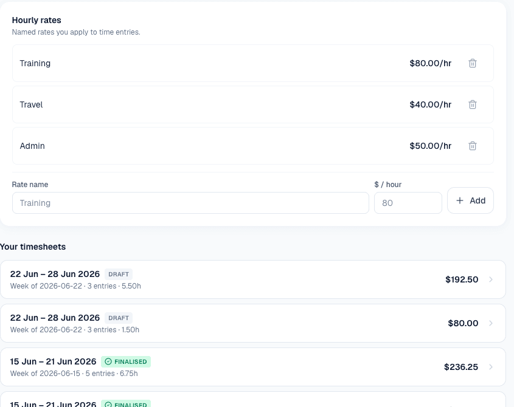
Task: Select the Travel rate row name
Action: tap(31, 104)
